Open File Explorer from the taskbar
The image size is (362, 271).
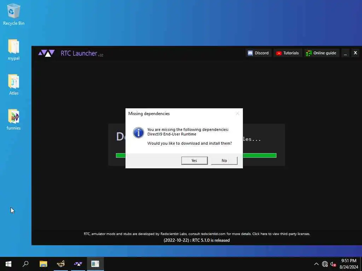43,264
